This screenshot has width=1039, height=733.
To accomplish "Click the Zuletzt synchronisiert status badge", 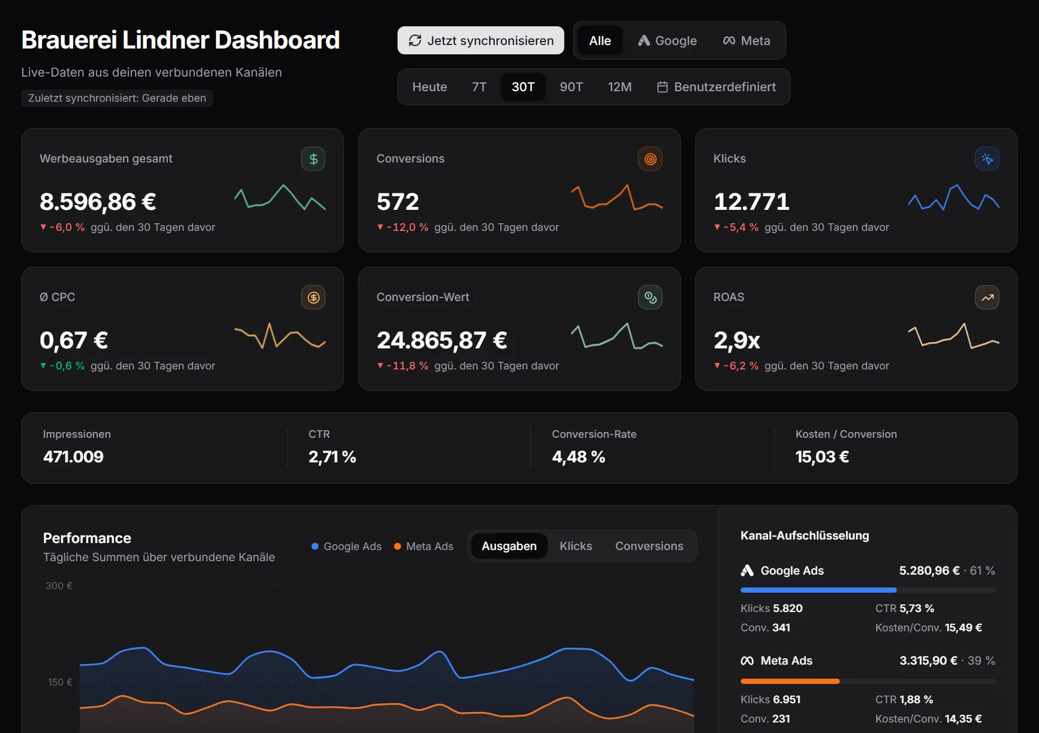I will [x=117, y=98].
